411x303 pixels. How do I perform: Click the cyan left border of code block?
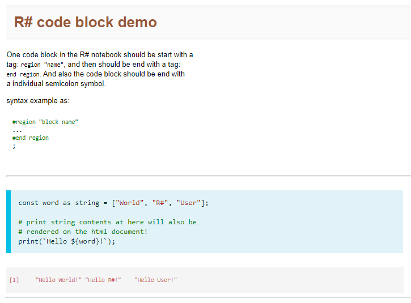pos(9,221)
